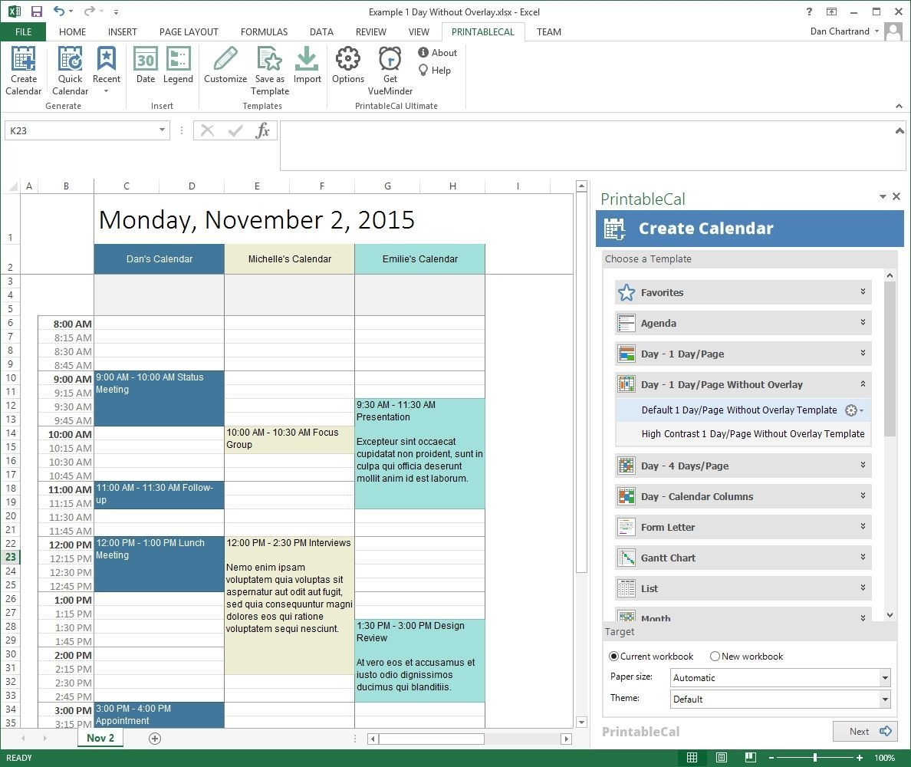Expand the Form Letter template group
The width and height of the screenshot is (911, 767).
743,527
